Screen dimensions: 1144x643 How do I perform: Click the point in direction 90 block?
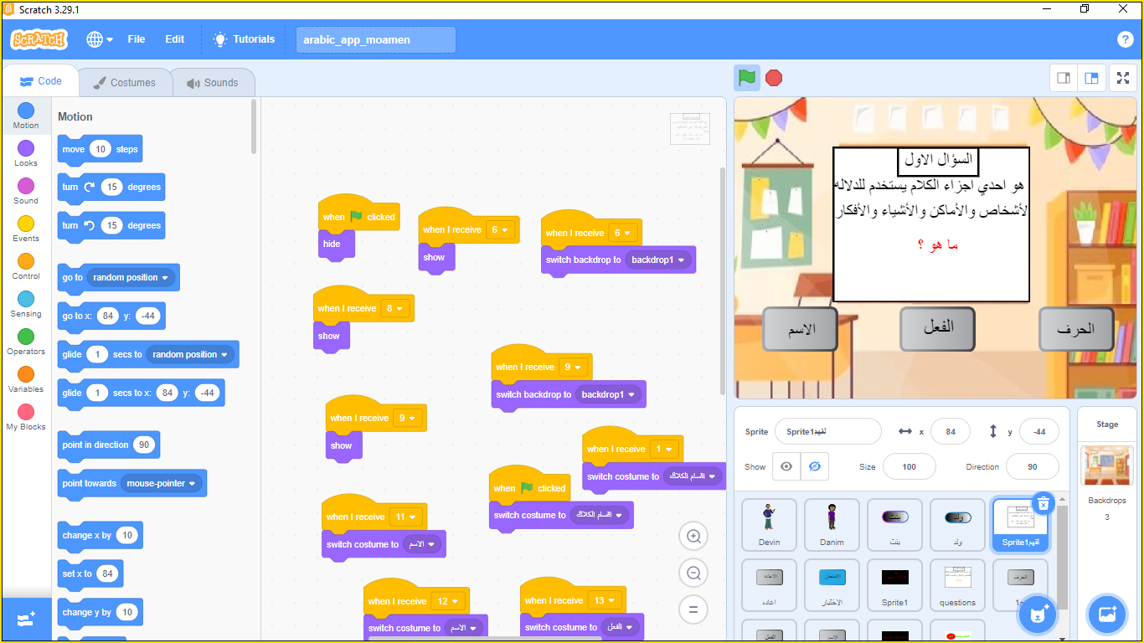108,445
